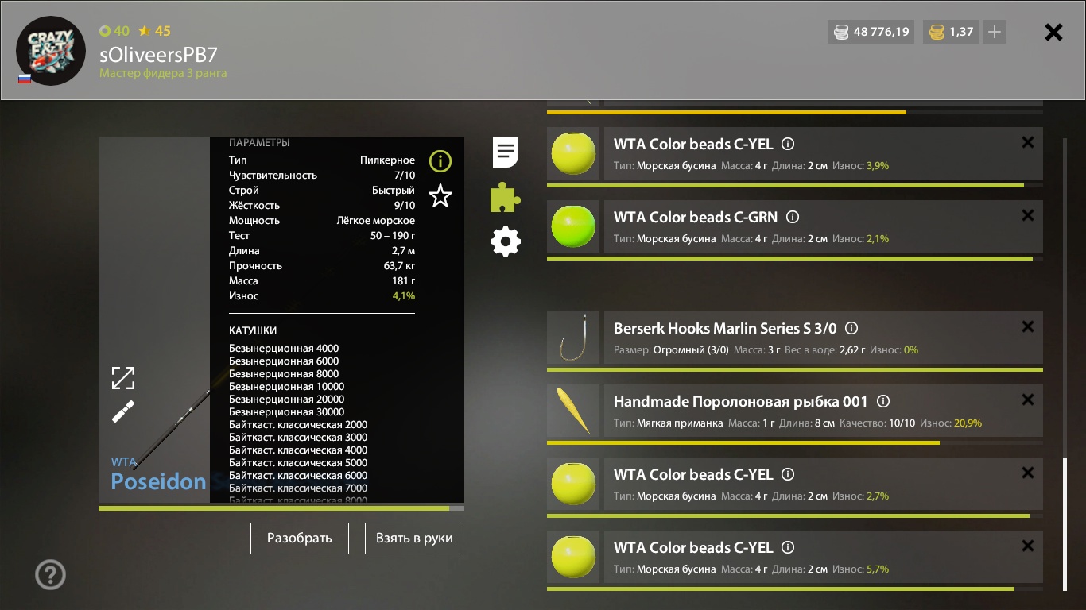1086x610 pixels.
Task: Remove Berserk Hooks Marlin Series hook
Action: tap(1028, 326)
